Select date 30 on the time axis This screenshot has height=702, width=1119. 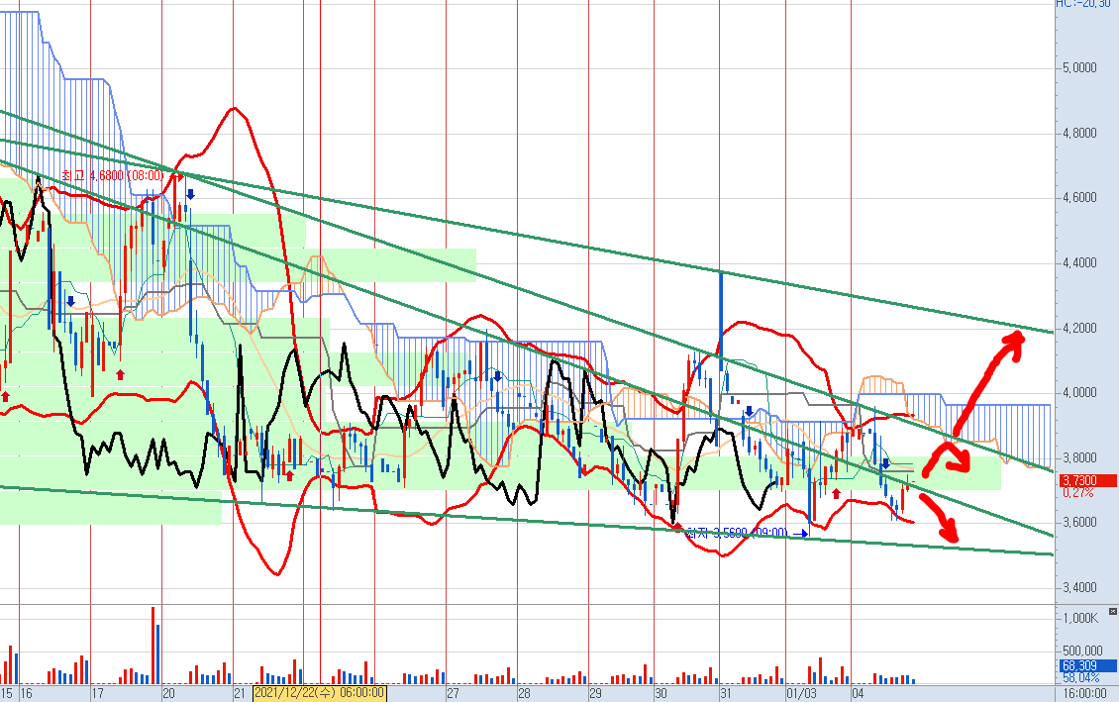point(661,693)
